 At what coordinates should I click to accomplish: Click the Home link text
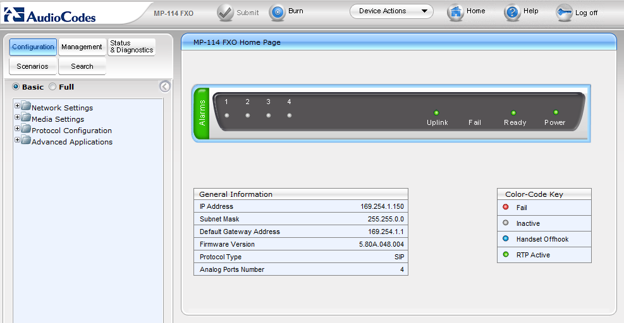coord(476,11)
